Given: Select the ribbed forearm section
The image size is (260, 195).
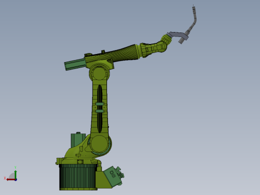Looking at the screenshot, I should pos(124,53).
